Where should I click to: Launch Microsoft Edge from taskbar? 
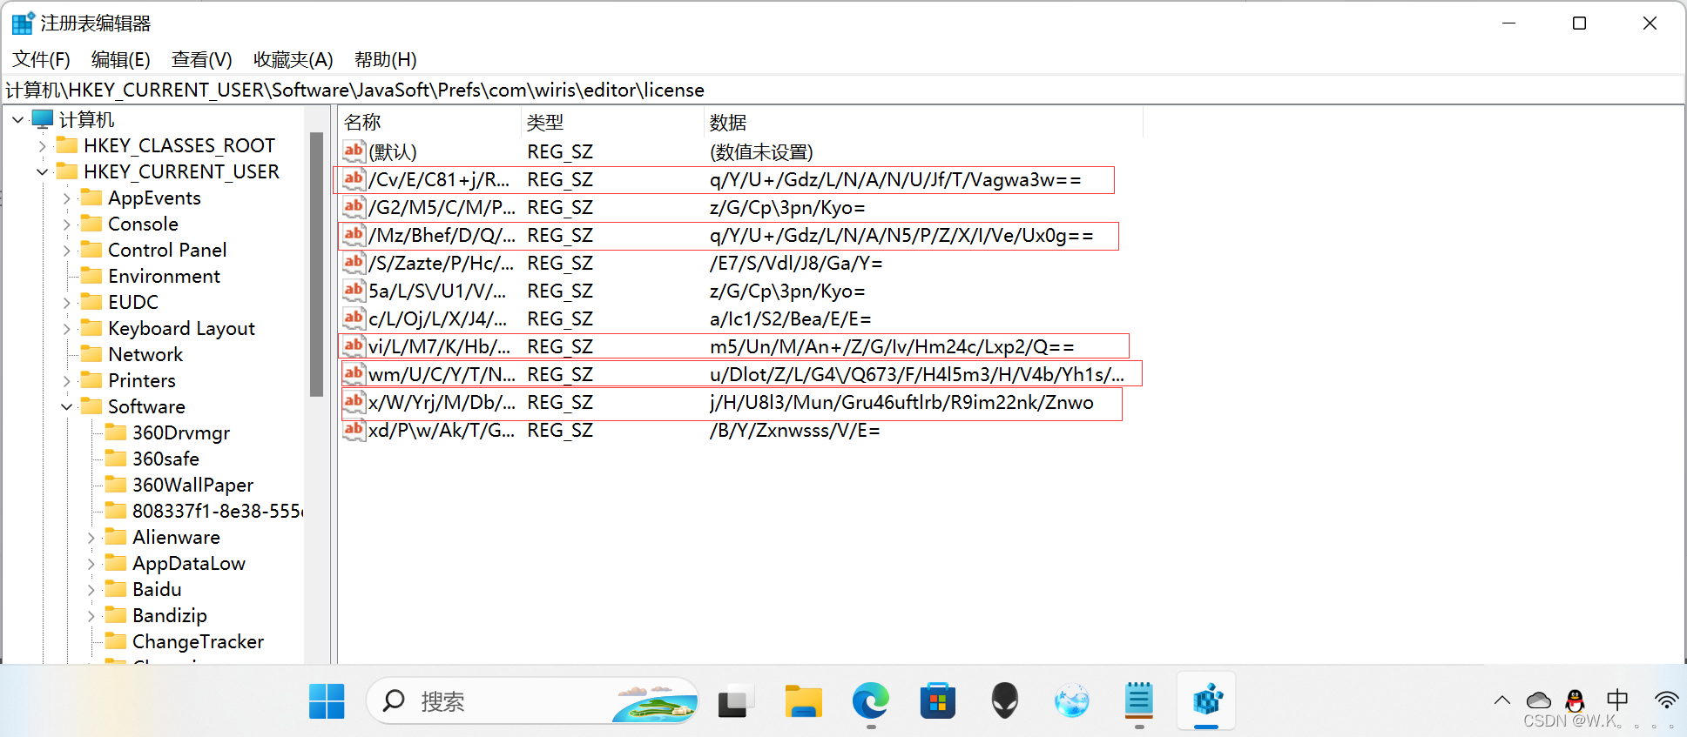tap(871, 700)
